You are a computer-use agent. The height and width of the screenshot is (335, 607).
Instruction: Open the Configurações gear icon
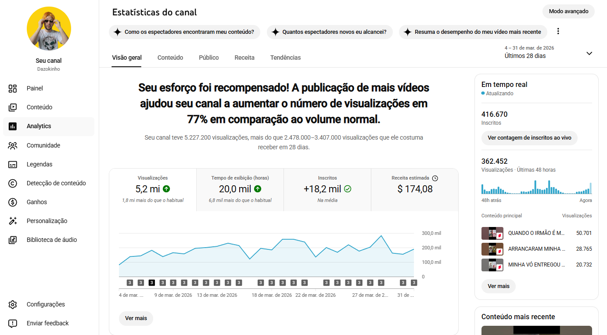pyautogui.click(x=13, y=304)
